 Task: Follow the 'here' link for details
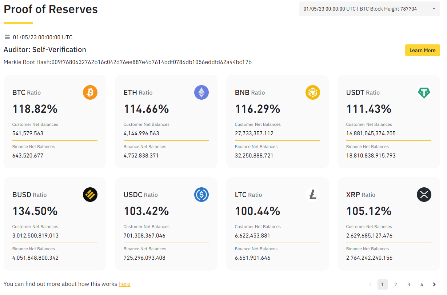pyautogui.click(x=124, y=284)
